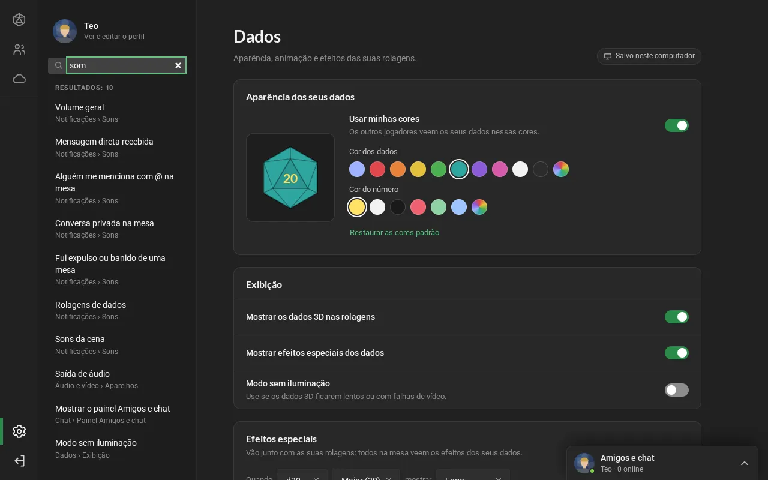
Task: Choose Alguém me menciona com @ result
Action: click(x=117, y=188)
